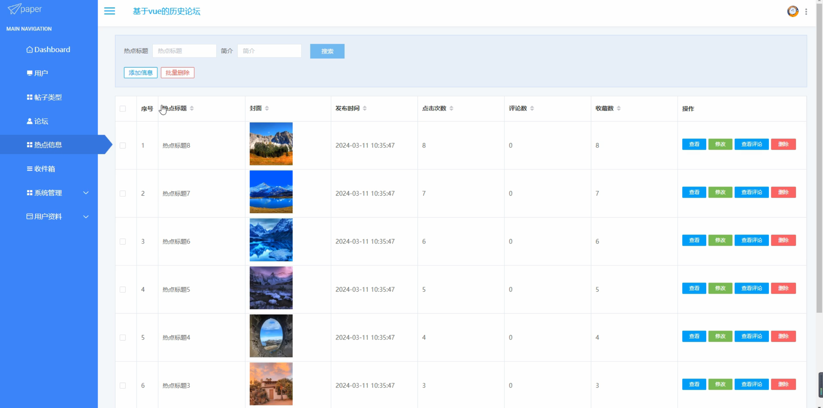Sort by the 点击次数 column arrows
Image resolution: width=823 pixels, height=408 pixels.
click(x=451, y=108)
